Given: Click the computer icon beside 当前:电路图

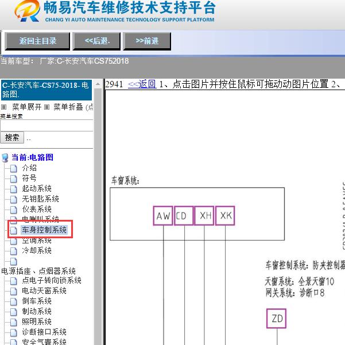Looking at the screenshot, I should pos(5,158).
